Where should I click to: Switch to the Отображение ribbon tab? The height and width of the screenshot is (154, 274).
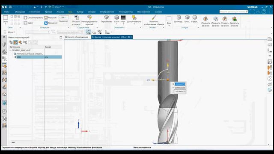pos(107,12)
